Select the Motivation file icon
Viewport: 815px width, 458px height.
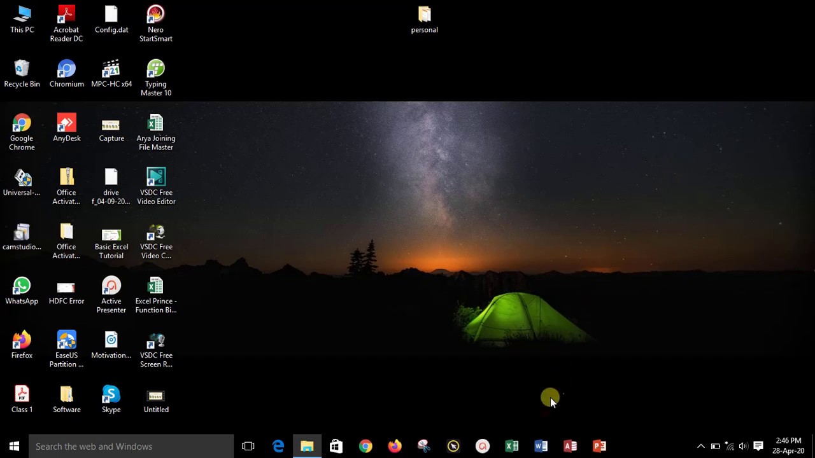click(x=111, y=345)
